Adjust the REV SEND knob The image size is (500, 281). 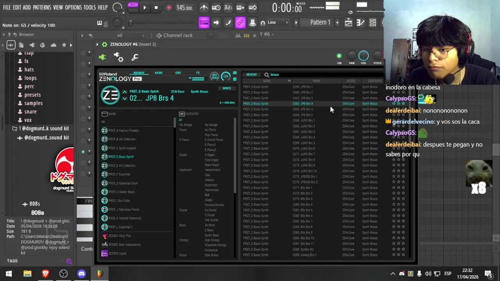214,76
